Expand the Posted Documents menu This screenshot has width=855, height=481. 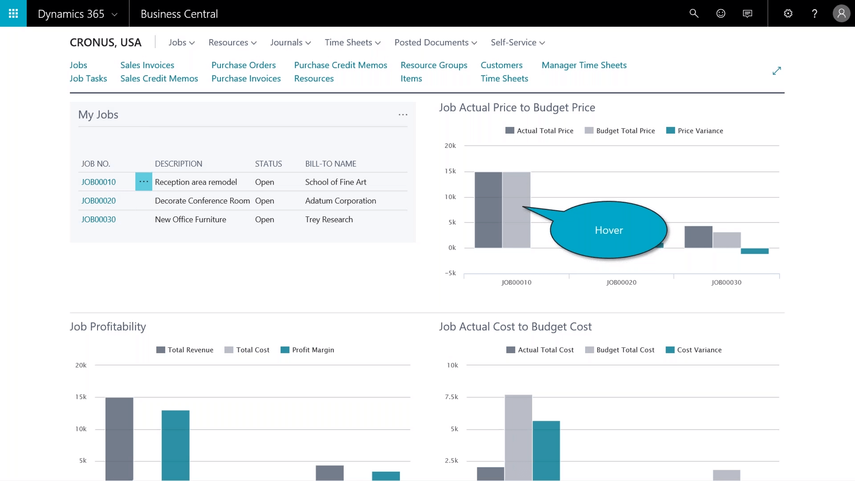pos(436,42)
